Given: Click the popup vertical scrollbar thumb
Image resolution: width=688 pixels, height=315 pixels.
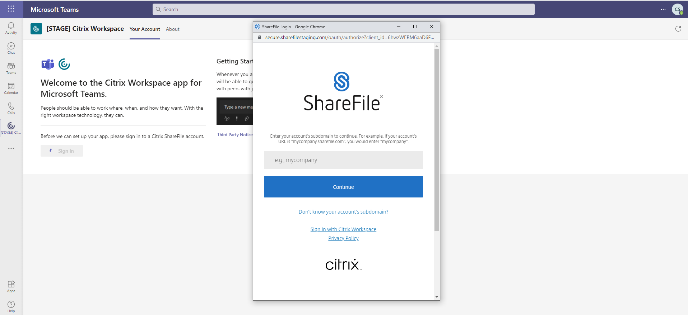Looking at the screenshot, I should pyautogui.click(x=437, y=140).
